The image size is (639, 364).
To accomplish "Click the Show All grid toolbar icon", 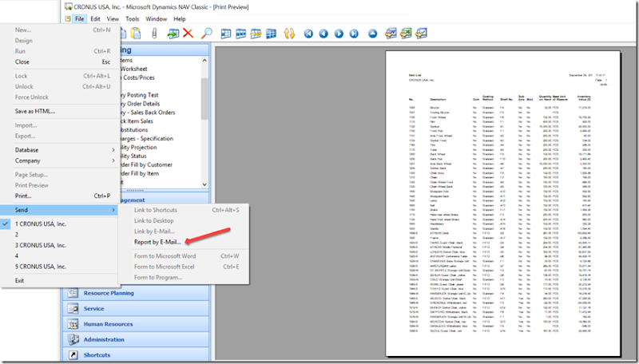I will pos(271,34).
